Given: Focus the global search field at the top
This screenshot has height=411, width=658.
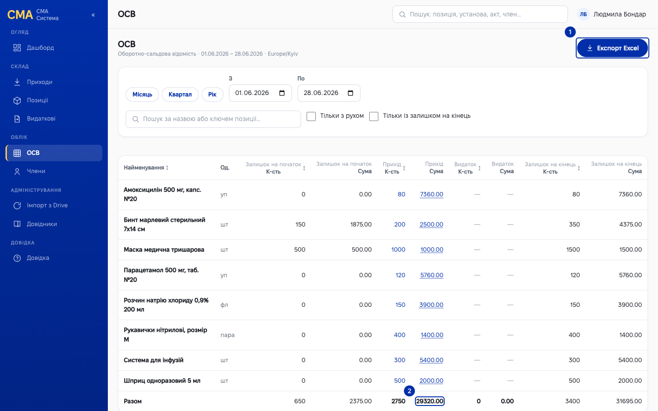Looking at the screenshot, I should [480, 14].
